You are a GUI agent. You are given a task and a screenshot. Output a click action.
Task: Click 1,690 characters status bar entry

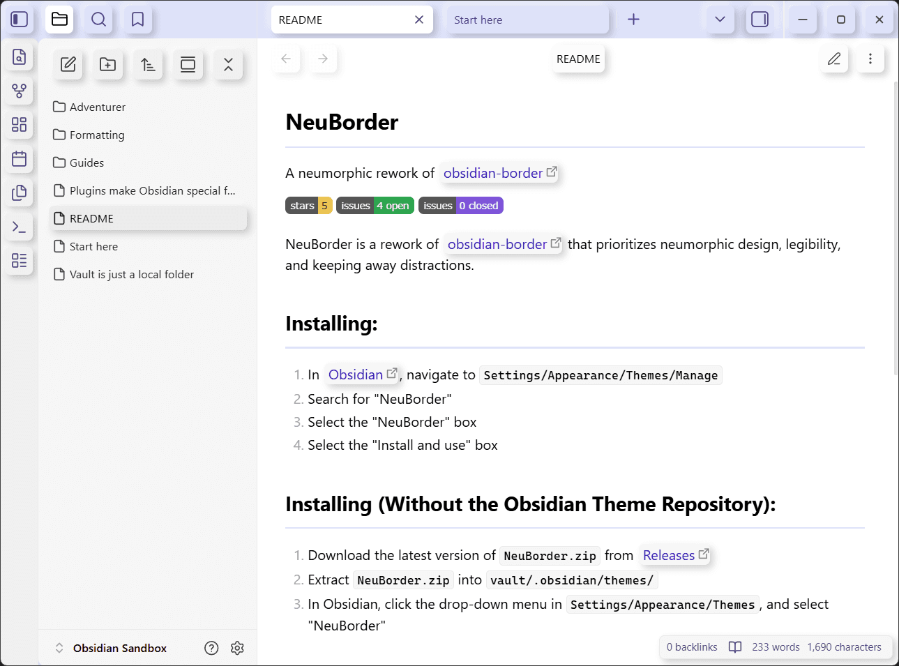844,647
